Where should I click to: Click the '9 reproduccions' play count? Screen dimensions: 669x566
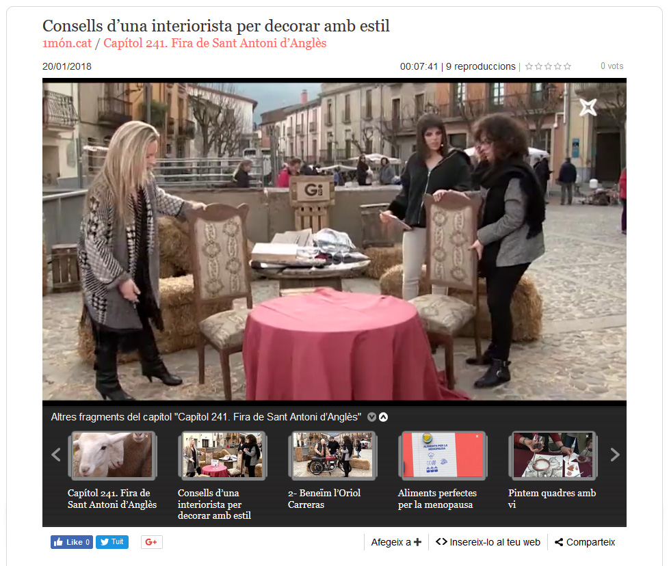(480, 66)
